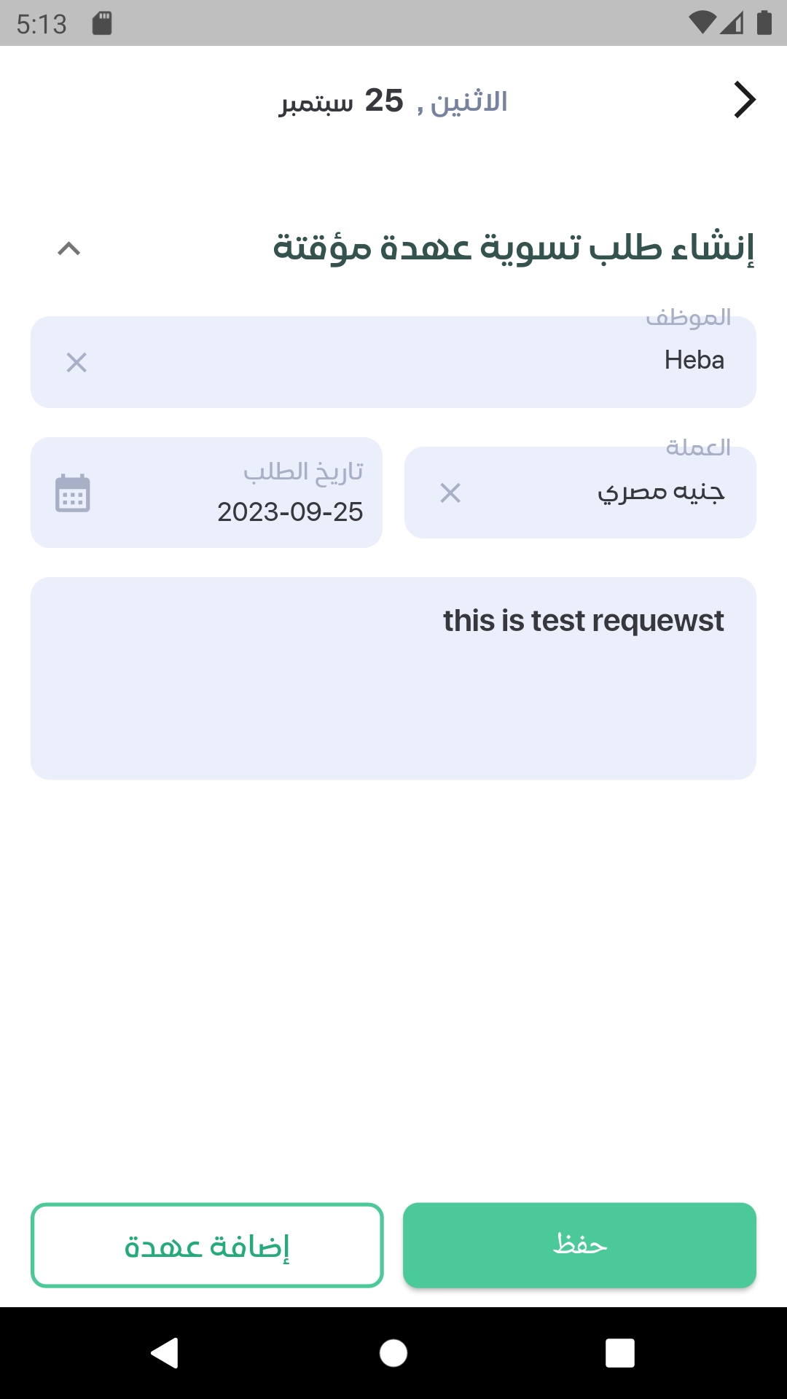Clear the Heba employee selection
Viewport: 787px width, 1399px height.
point(77,362)
